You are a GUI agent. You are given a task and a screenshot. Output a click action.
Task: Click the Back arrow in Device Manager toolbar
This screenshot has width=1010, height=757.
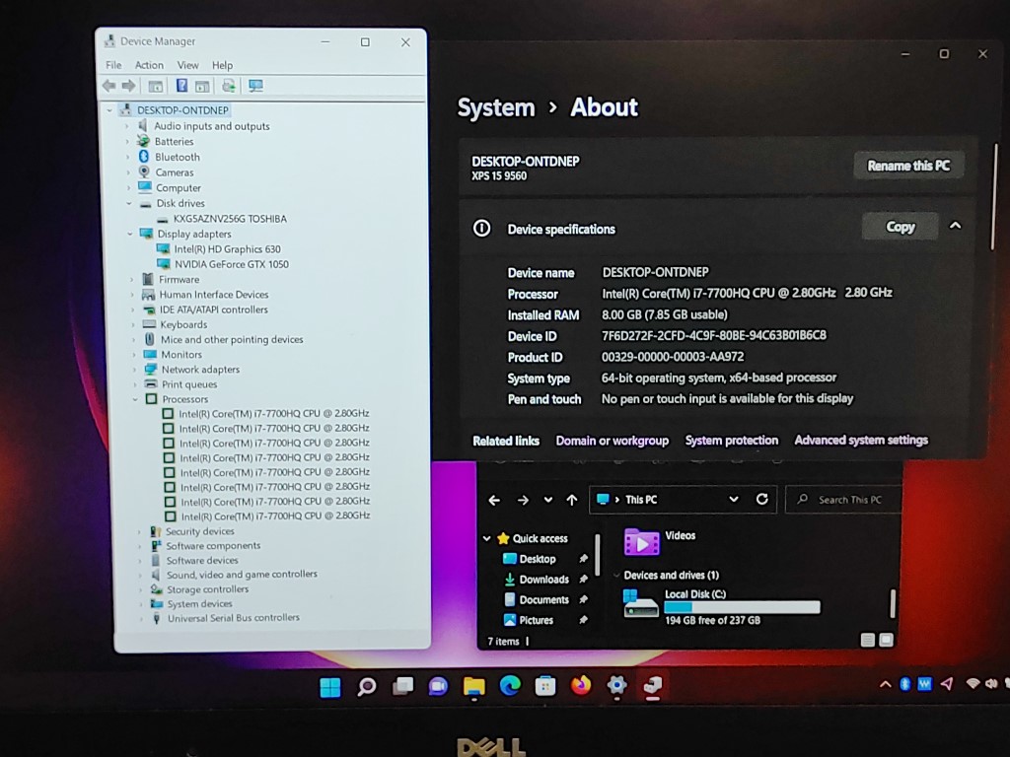click(108, 86)
